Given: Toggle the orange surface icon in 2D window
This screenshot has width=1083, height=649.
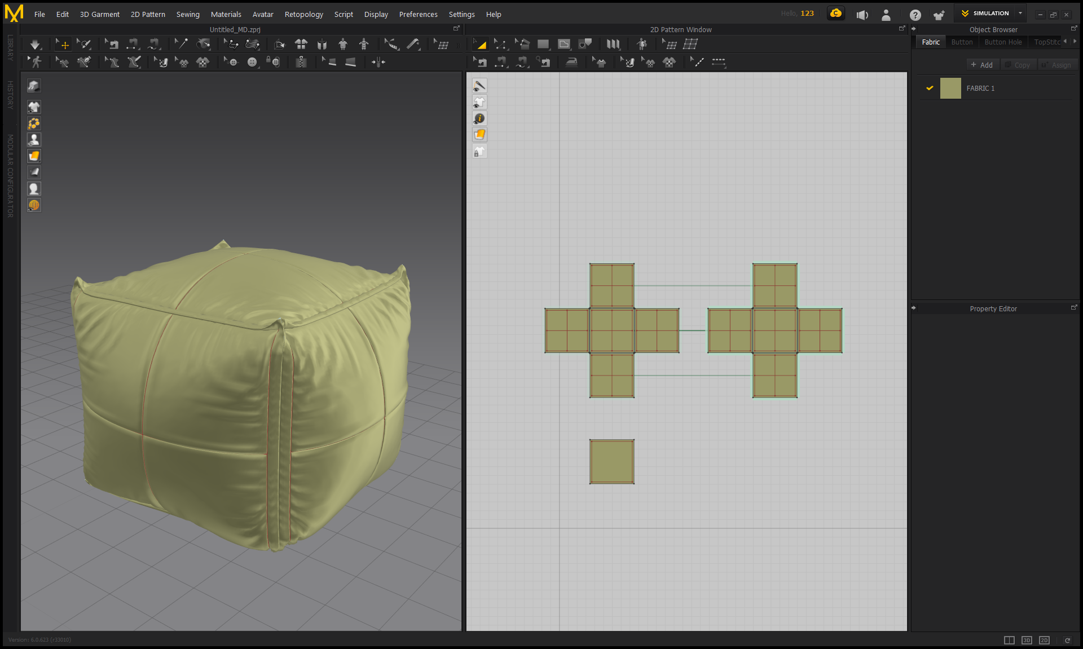Looking at the screenshot, I should tap(479, 135).
